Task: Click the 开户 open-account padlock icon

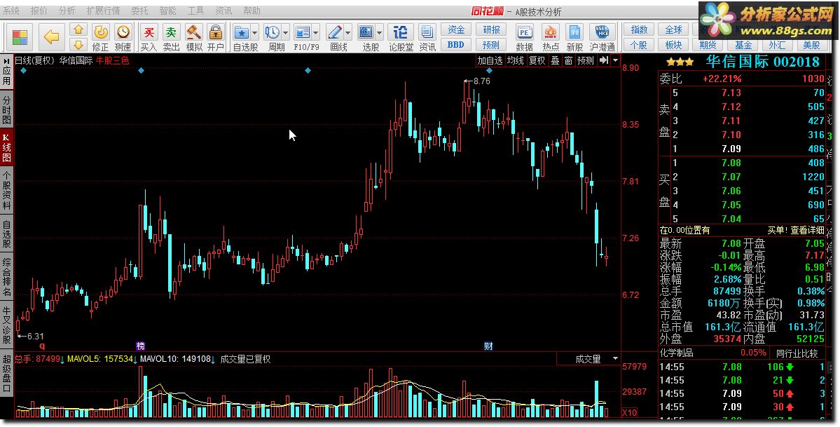Action: point(215,38)
